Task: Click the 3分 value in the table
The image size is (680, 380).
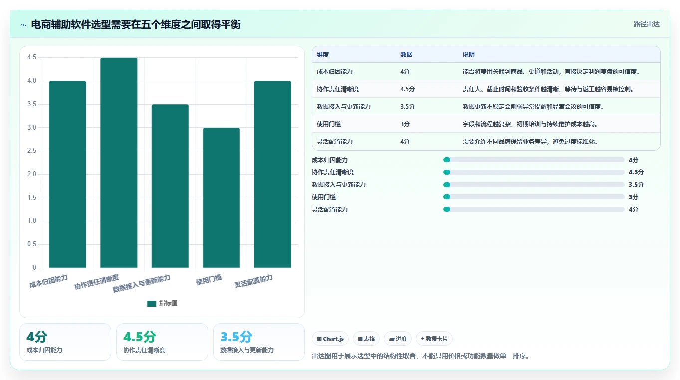Action: tap(405, 124)
